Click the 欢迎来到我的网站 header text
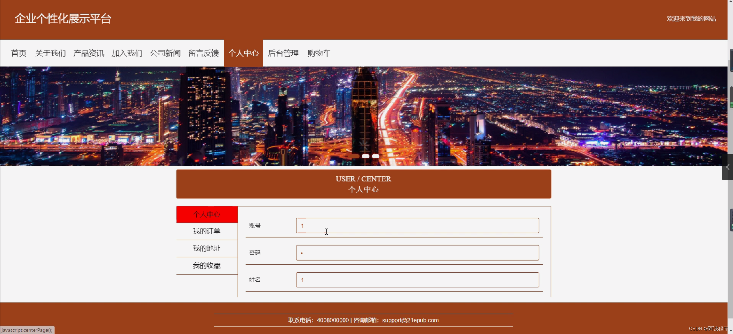The width and height of the screenshot is (733, 334). click(x=691, y=18)
